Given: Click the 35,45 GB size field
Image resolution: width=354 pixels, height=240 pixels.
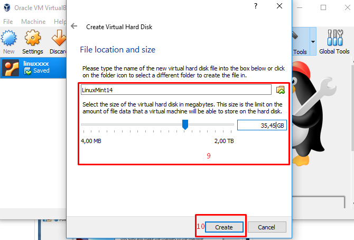Looking at the screenshot, I should (262, 125).
